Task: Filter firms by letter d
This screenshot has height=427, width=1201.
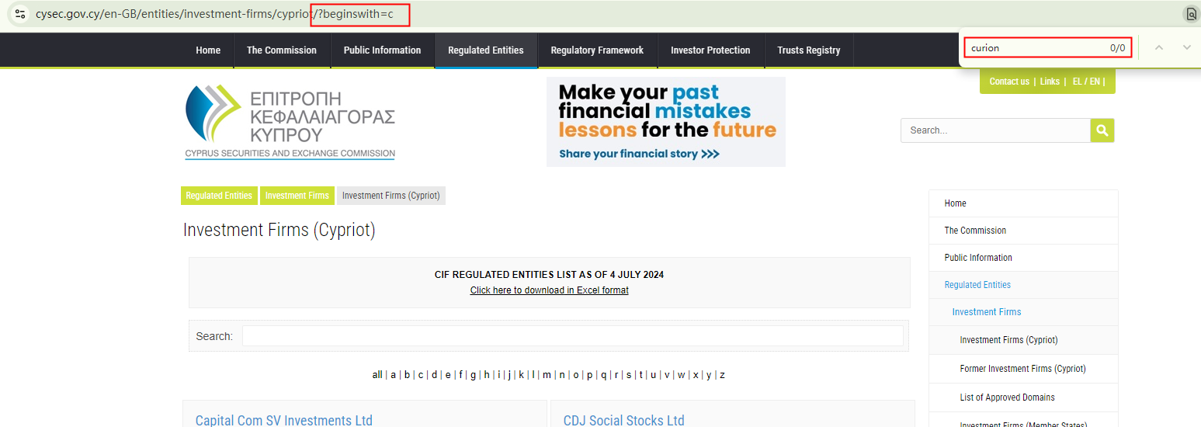Action: point(434,375)
